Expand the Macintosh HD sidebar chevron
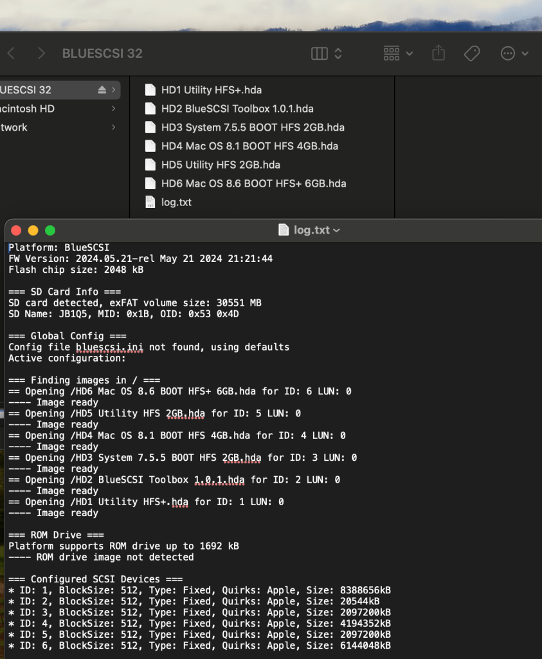 click(114, 109)
